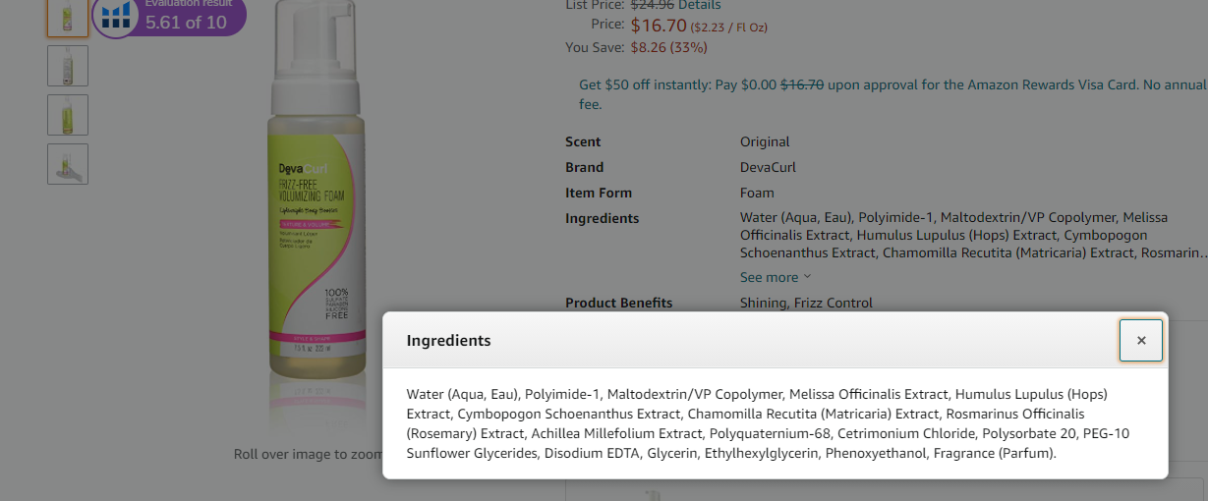This screenshot has height=501, width=1208.
Task: Select the hand-holding-bottle thumbnail
Action: click(67, 164)
